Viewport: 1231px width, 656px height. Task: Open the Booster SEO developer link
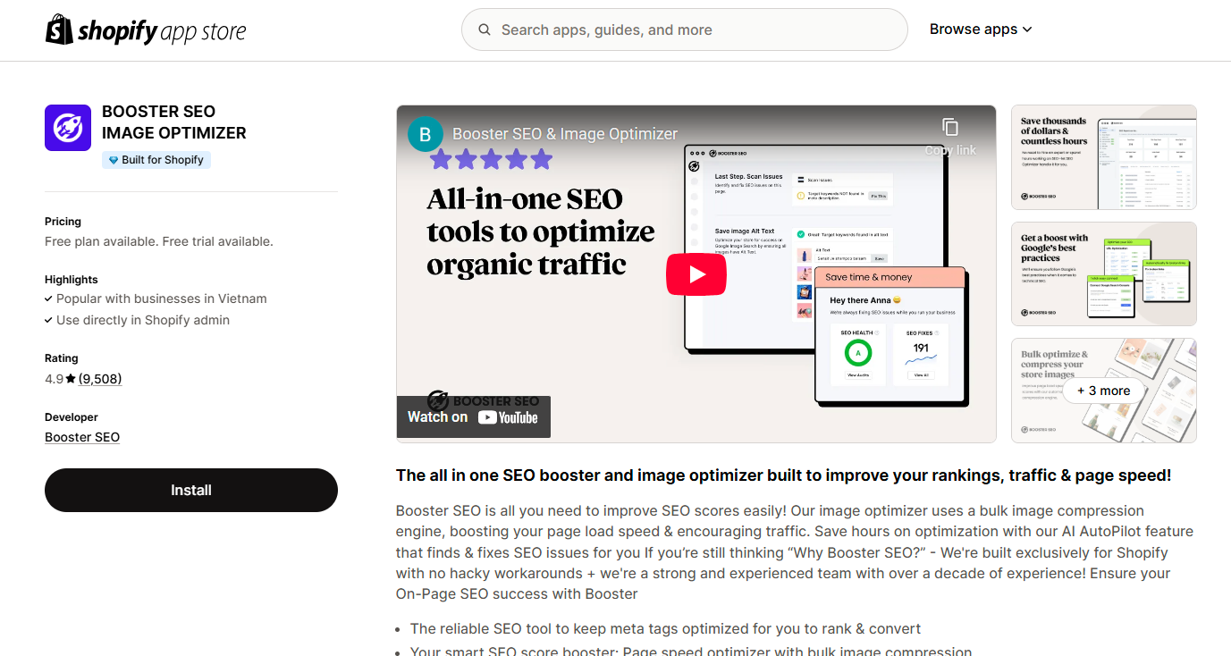point(81,436)
